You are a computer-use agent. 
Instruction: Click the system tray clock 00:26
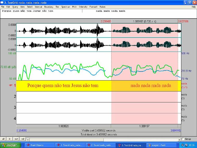click(x=192, y=145)
